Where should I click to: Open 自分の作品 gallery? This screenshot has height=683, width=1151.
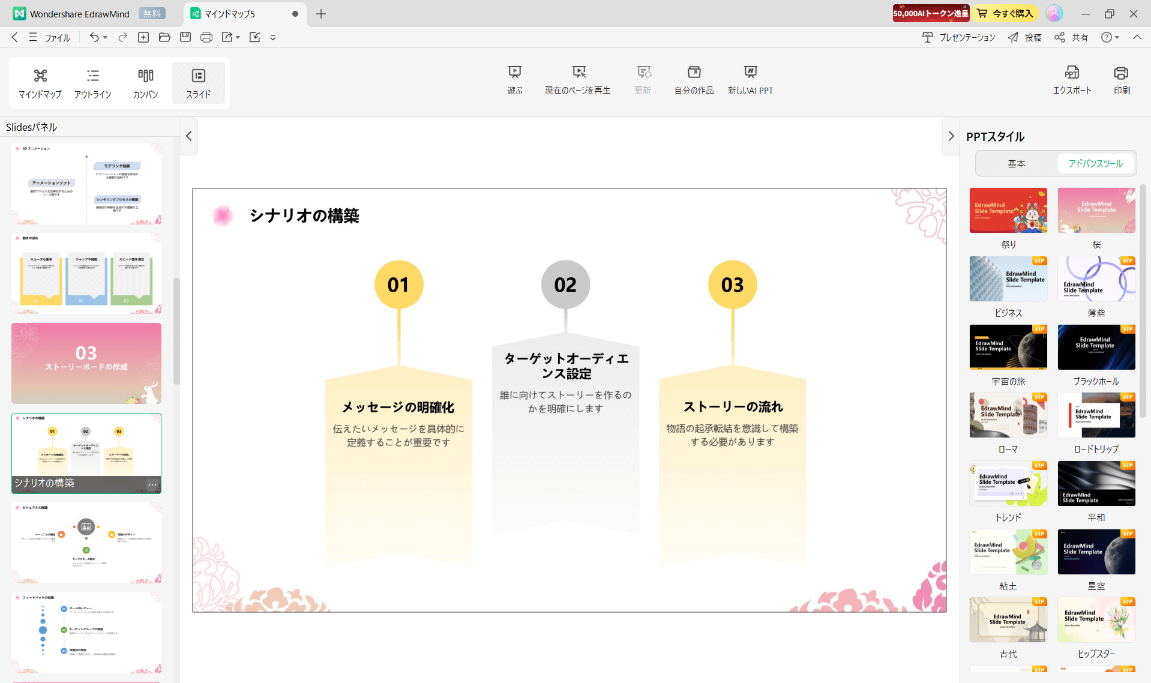694,80
